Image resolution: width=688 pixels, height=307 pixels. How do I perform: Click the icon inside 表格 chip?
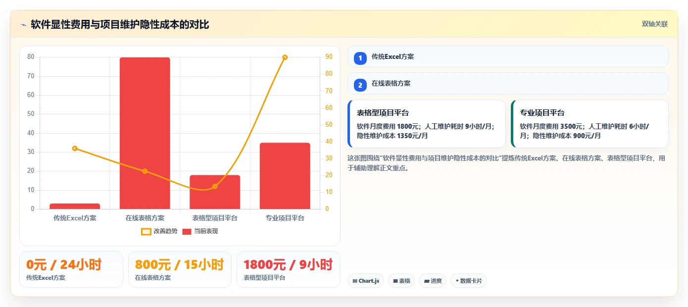coord(395,281)
